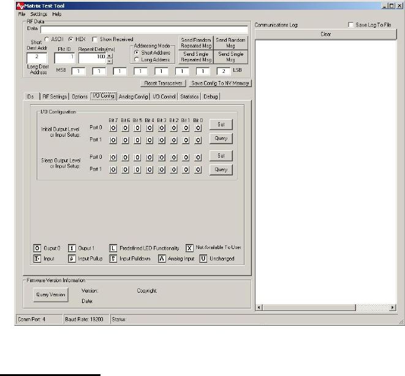Switch to the Analog Config tab

(134, 96)
